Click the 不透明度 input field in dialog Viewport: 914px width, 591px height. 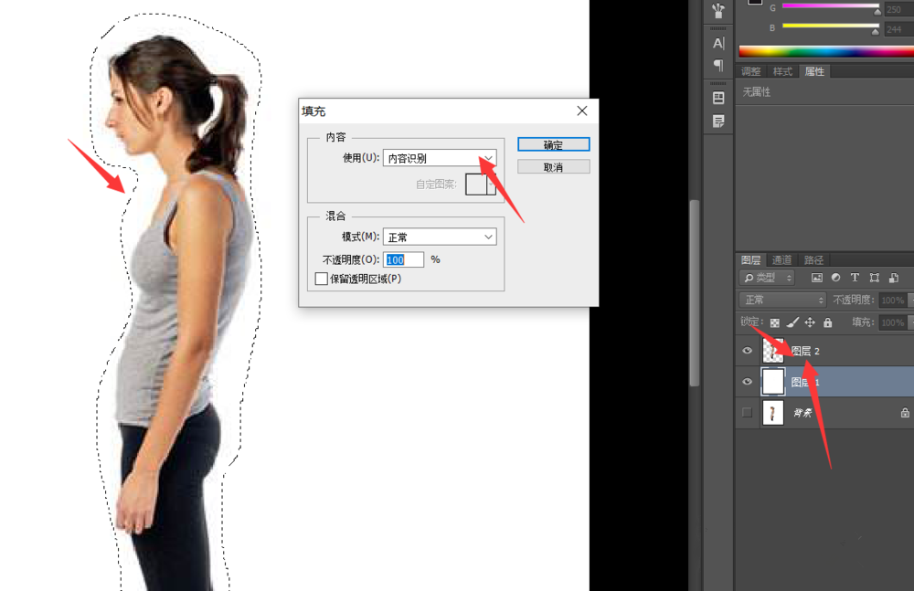404,259
